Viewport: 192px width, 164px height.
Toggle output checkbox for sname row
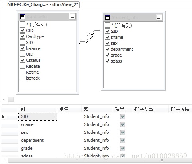(123, 124)
